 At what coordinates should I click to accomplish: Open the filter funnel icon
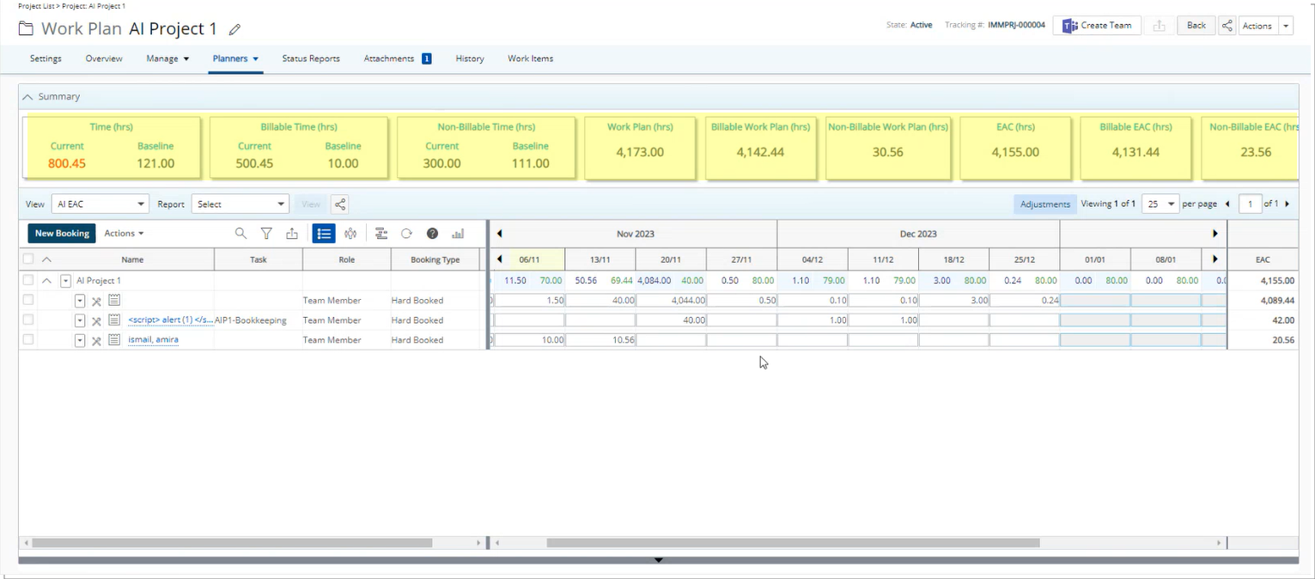coord(266,234)
